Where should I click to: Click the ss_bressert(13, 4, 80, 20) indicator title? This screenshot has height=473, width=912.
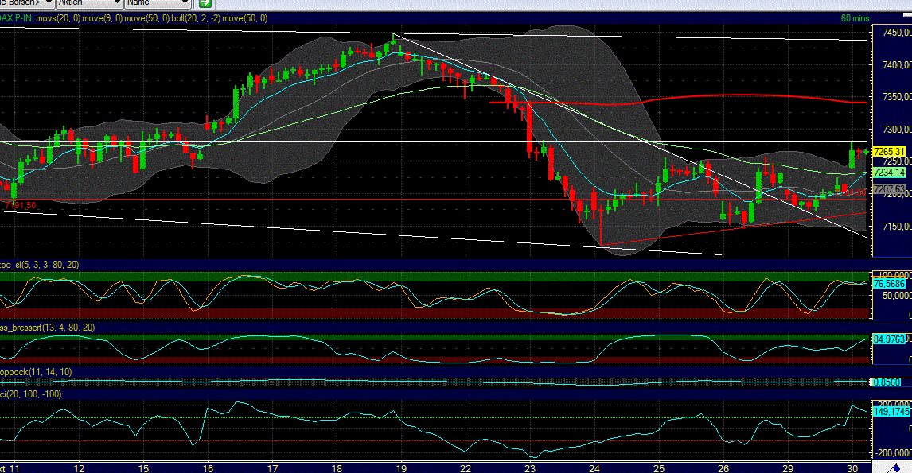point(47,328)
